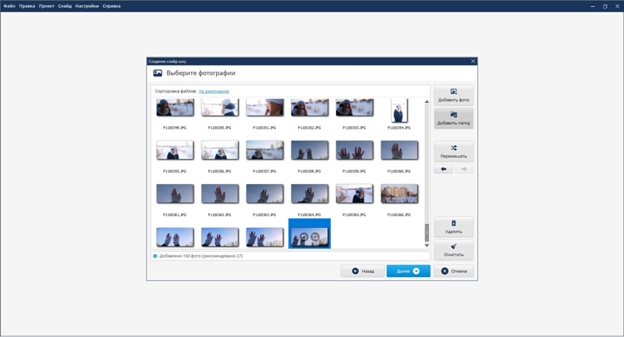
Task: Open the по умолчанию sorting link
Action: pos(214,91)
